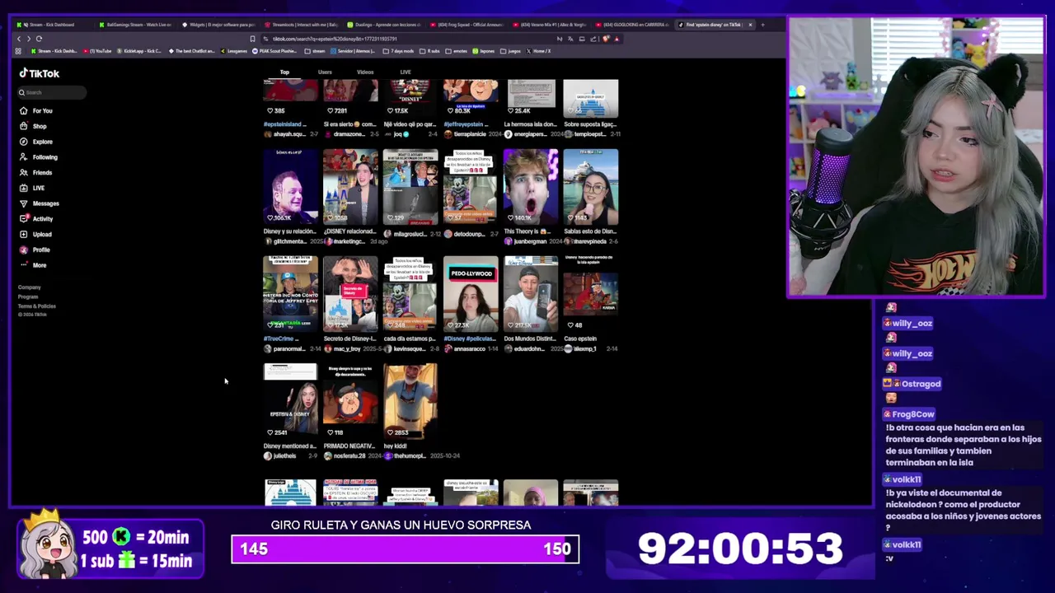This screenshot has height=593, width=1055.
Task: Switch to Frog Squad YouTube tab
Action: (x=467, y=25)
